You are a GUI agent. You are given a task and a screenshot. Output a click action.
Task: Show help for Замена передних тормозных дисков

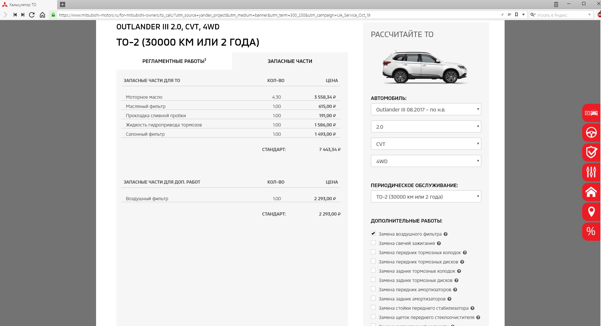[x=462, y=262]
